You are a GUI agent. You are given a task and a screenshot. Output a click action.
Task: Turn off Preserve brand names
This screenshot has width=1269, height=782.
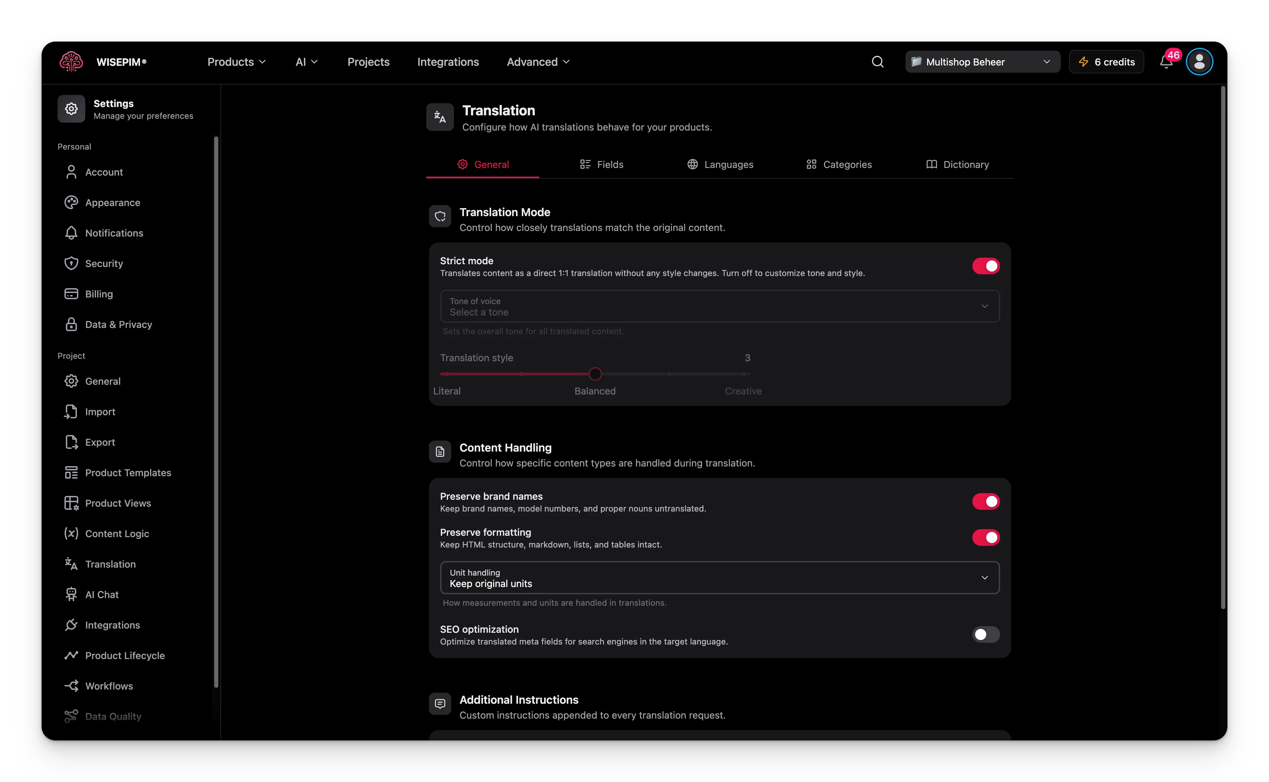click(986, 501)
